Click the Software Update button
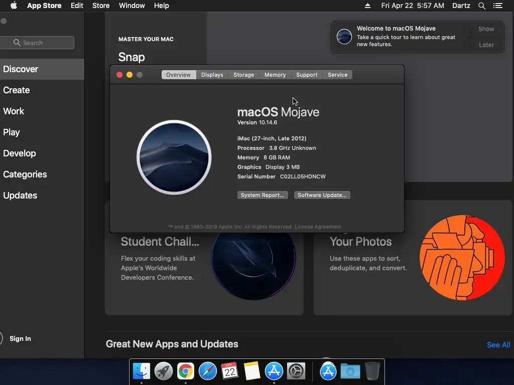The height and width of the screenshot is (385, 514). [x=322, y=195]
